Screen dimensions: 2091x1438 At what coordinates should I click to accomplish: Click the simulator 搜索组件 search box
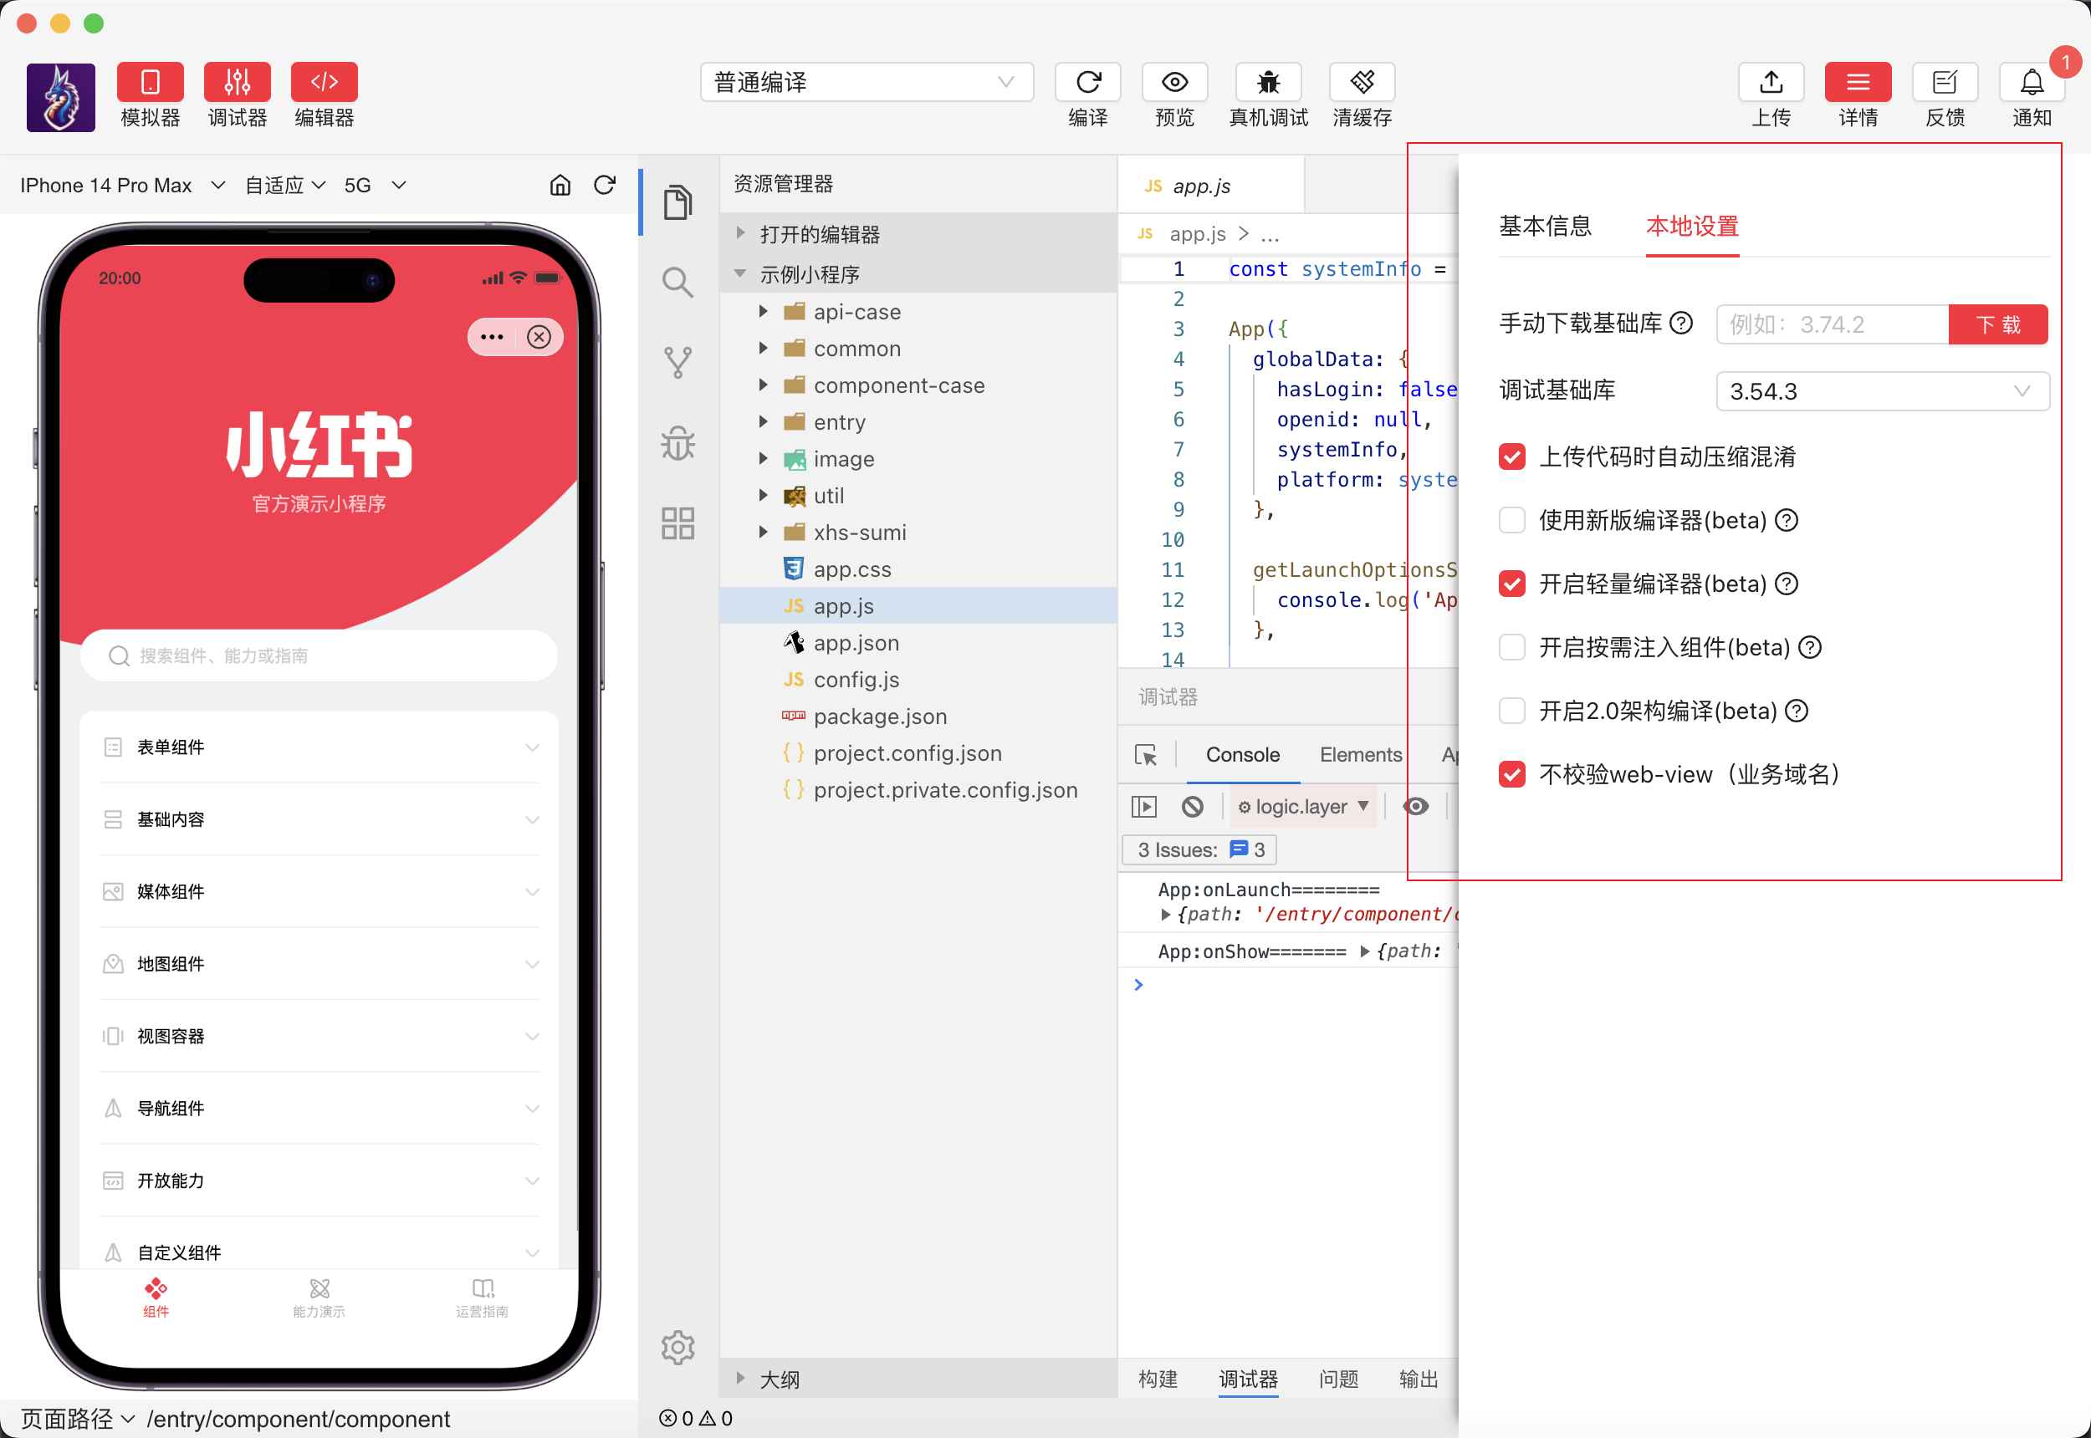(x=319, y=655)
